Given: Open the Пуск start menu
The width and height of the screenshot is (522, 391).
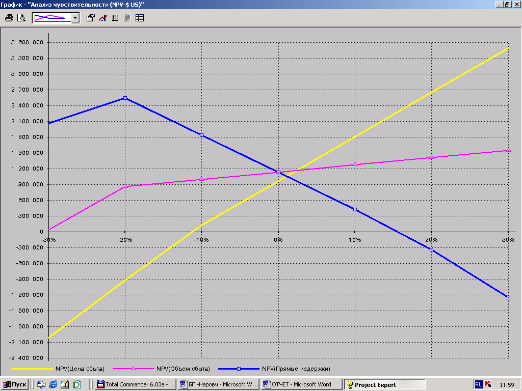Looking at the screenshot, I should point(15,384).
